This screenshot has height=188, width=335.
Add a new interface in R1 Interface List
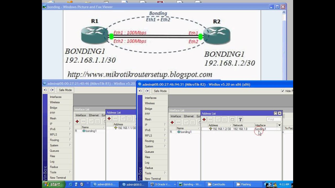tap(77, 121)
